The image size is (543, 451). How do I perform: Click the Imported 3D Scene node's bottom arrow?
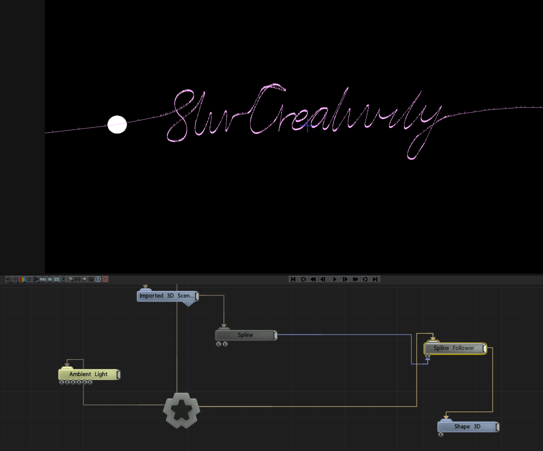pyautogui.click(x=189, y=304)
